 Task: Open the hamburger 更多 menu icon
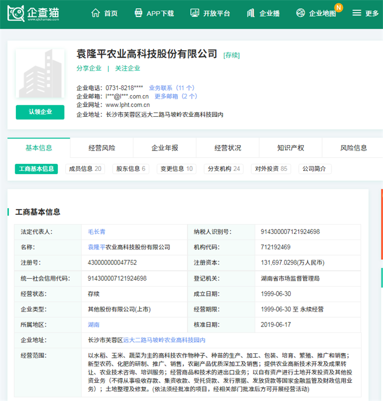tap(357, 13)
